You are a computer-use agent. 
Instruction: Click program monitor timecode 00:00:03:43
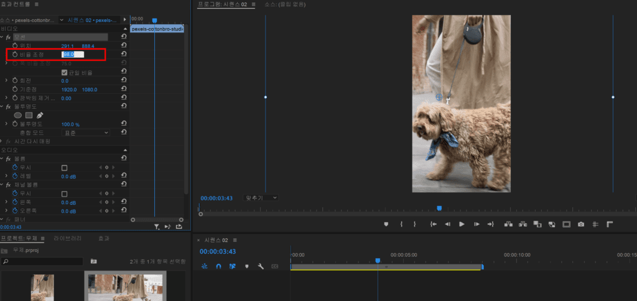[216, 198]
